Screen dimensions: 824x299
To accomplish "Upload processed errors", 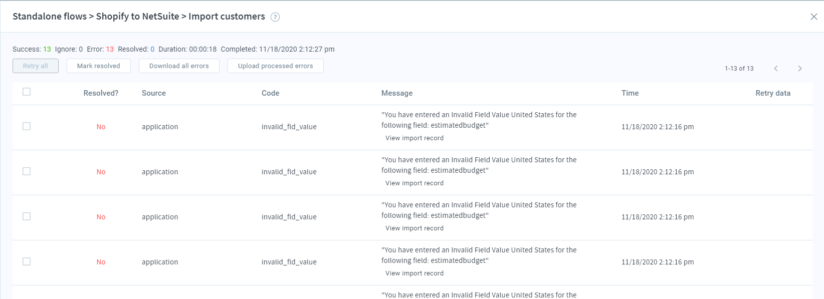I will tap(276, 66).
